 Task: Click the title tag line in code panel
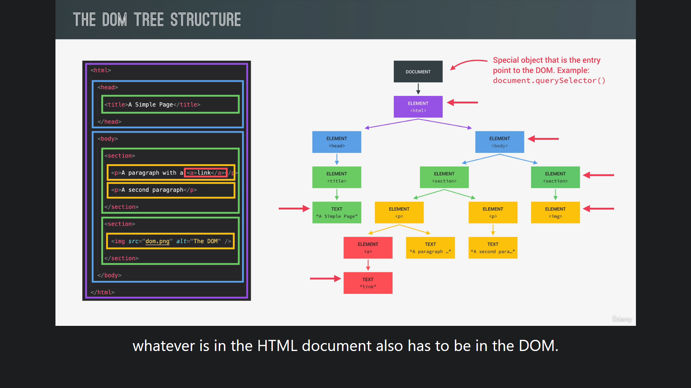(152, 105)
